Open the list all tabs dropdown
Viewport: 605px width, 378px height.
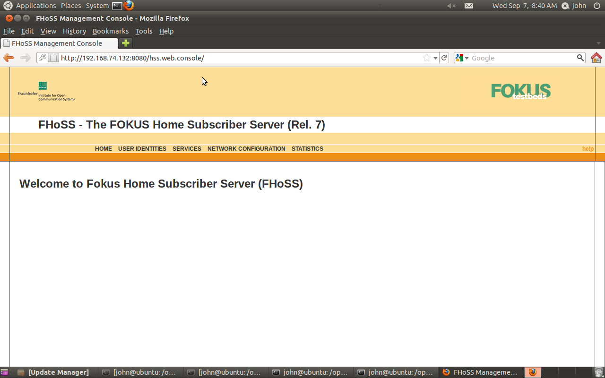tap(598, 43)
